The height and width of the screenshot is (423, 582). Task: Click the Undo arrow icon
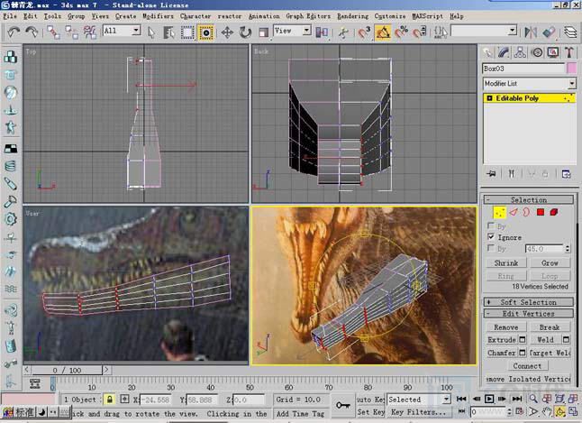click(x=14, y=32)
